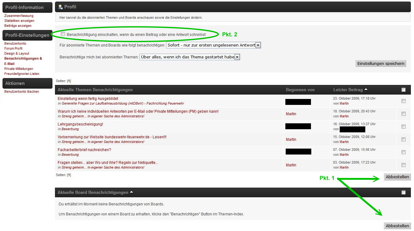The width and height of the screenshot is (414, 231).
Task: Enable notification checkbox for writing posts
Action: pos(63,34)
